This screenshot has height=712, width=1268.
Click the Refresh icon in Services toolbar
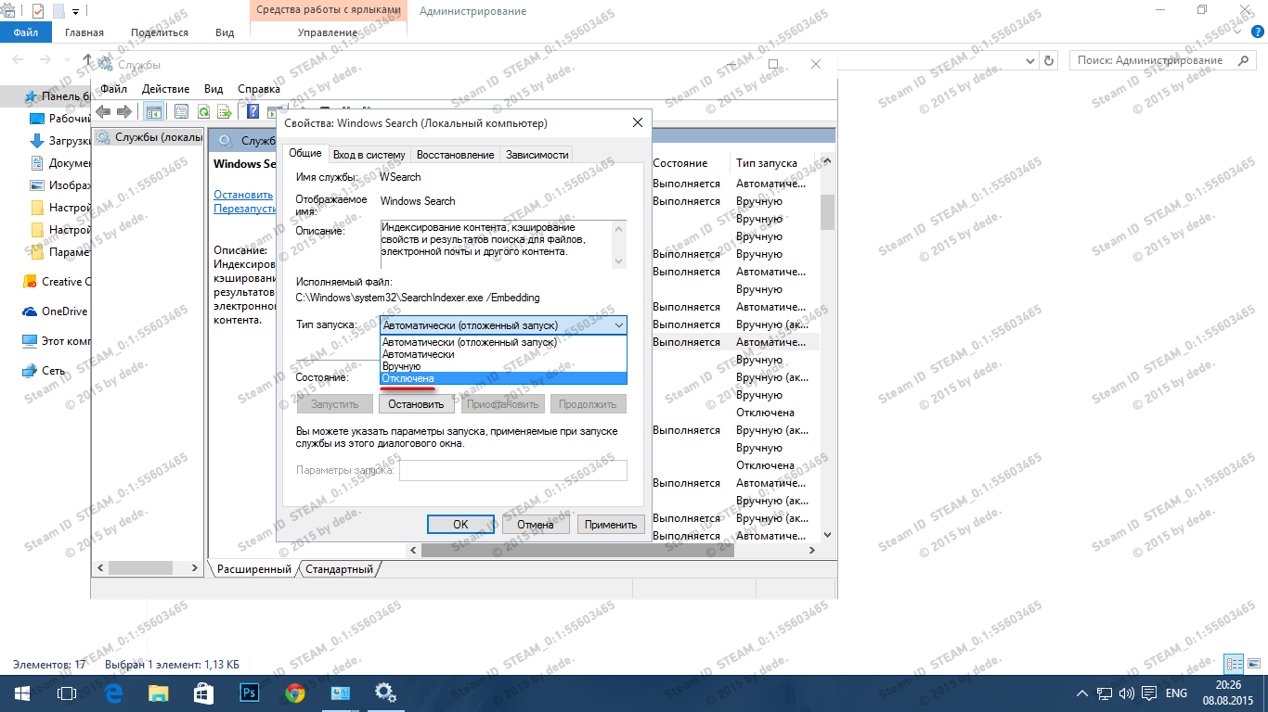tap(202, 111)
